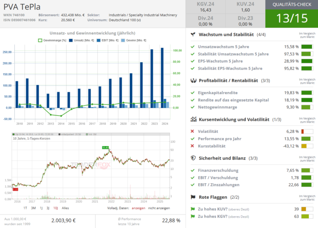Click the Profitabilität / Rentabilität section icon
Screen dimensions: 318x228
point(193,80)
